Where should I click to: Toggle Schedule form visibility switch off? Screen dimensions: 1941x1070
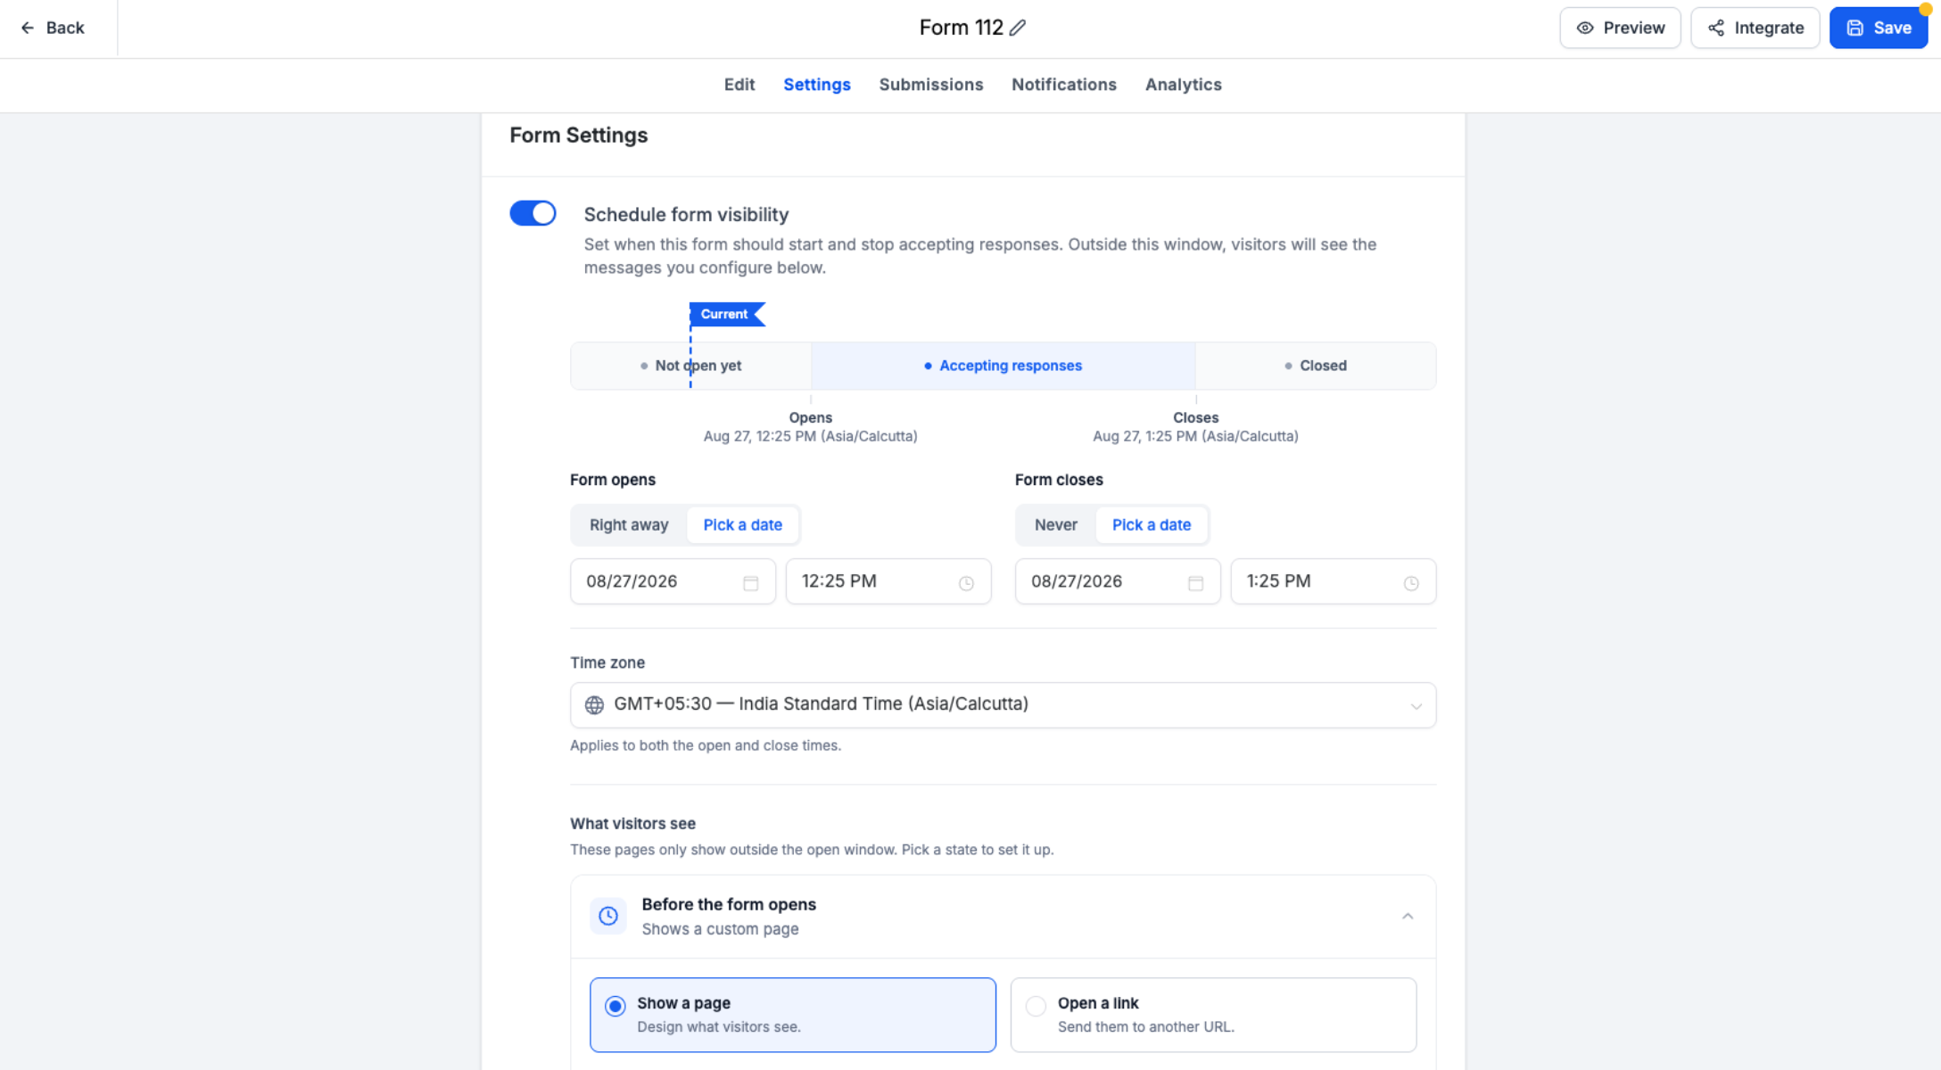point(533,213)
